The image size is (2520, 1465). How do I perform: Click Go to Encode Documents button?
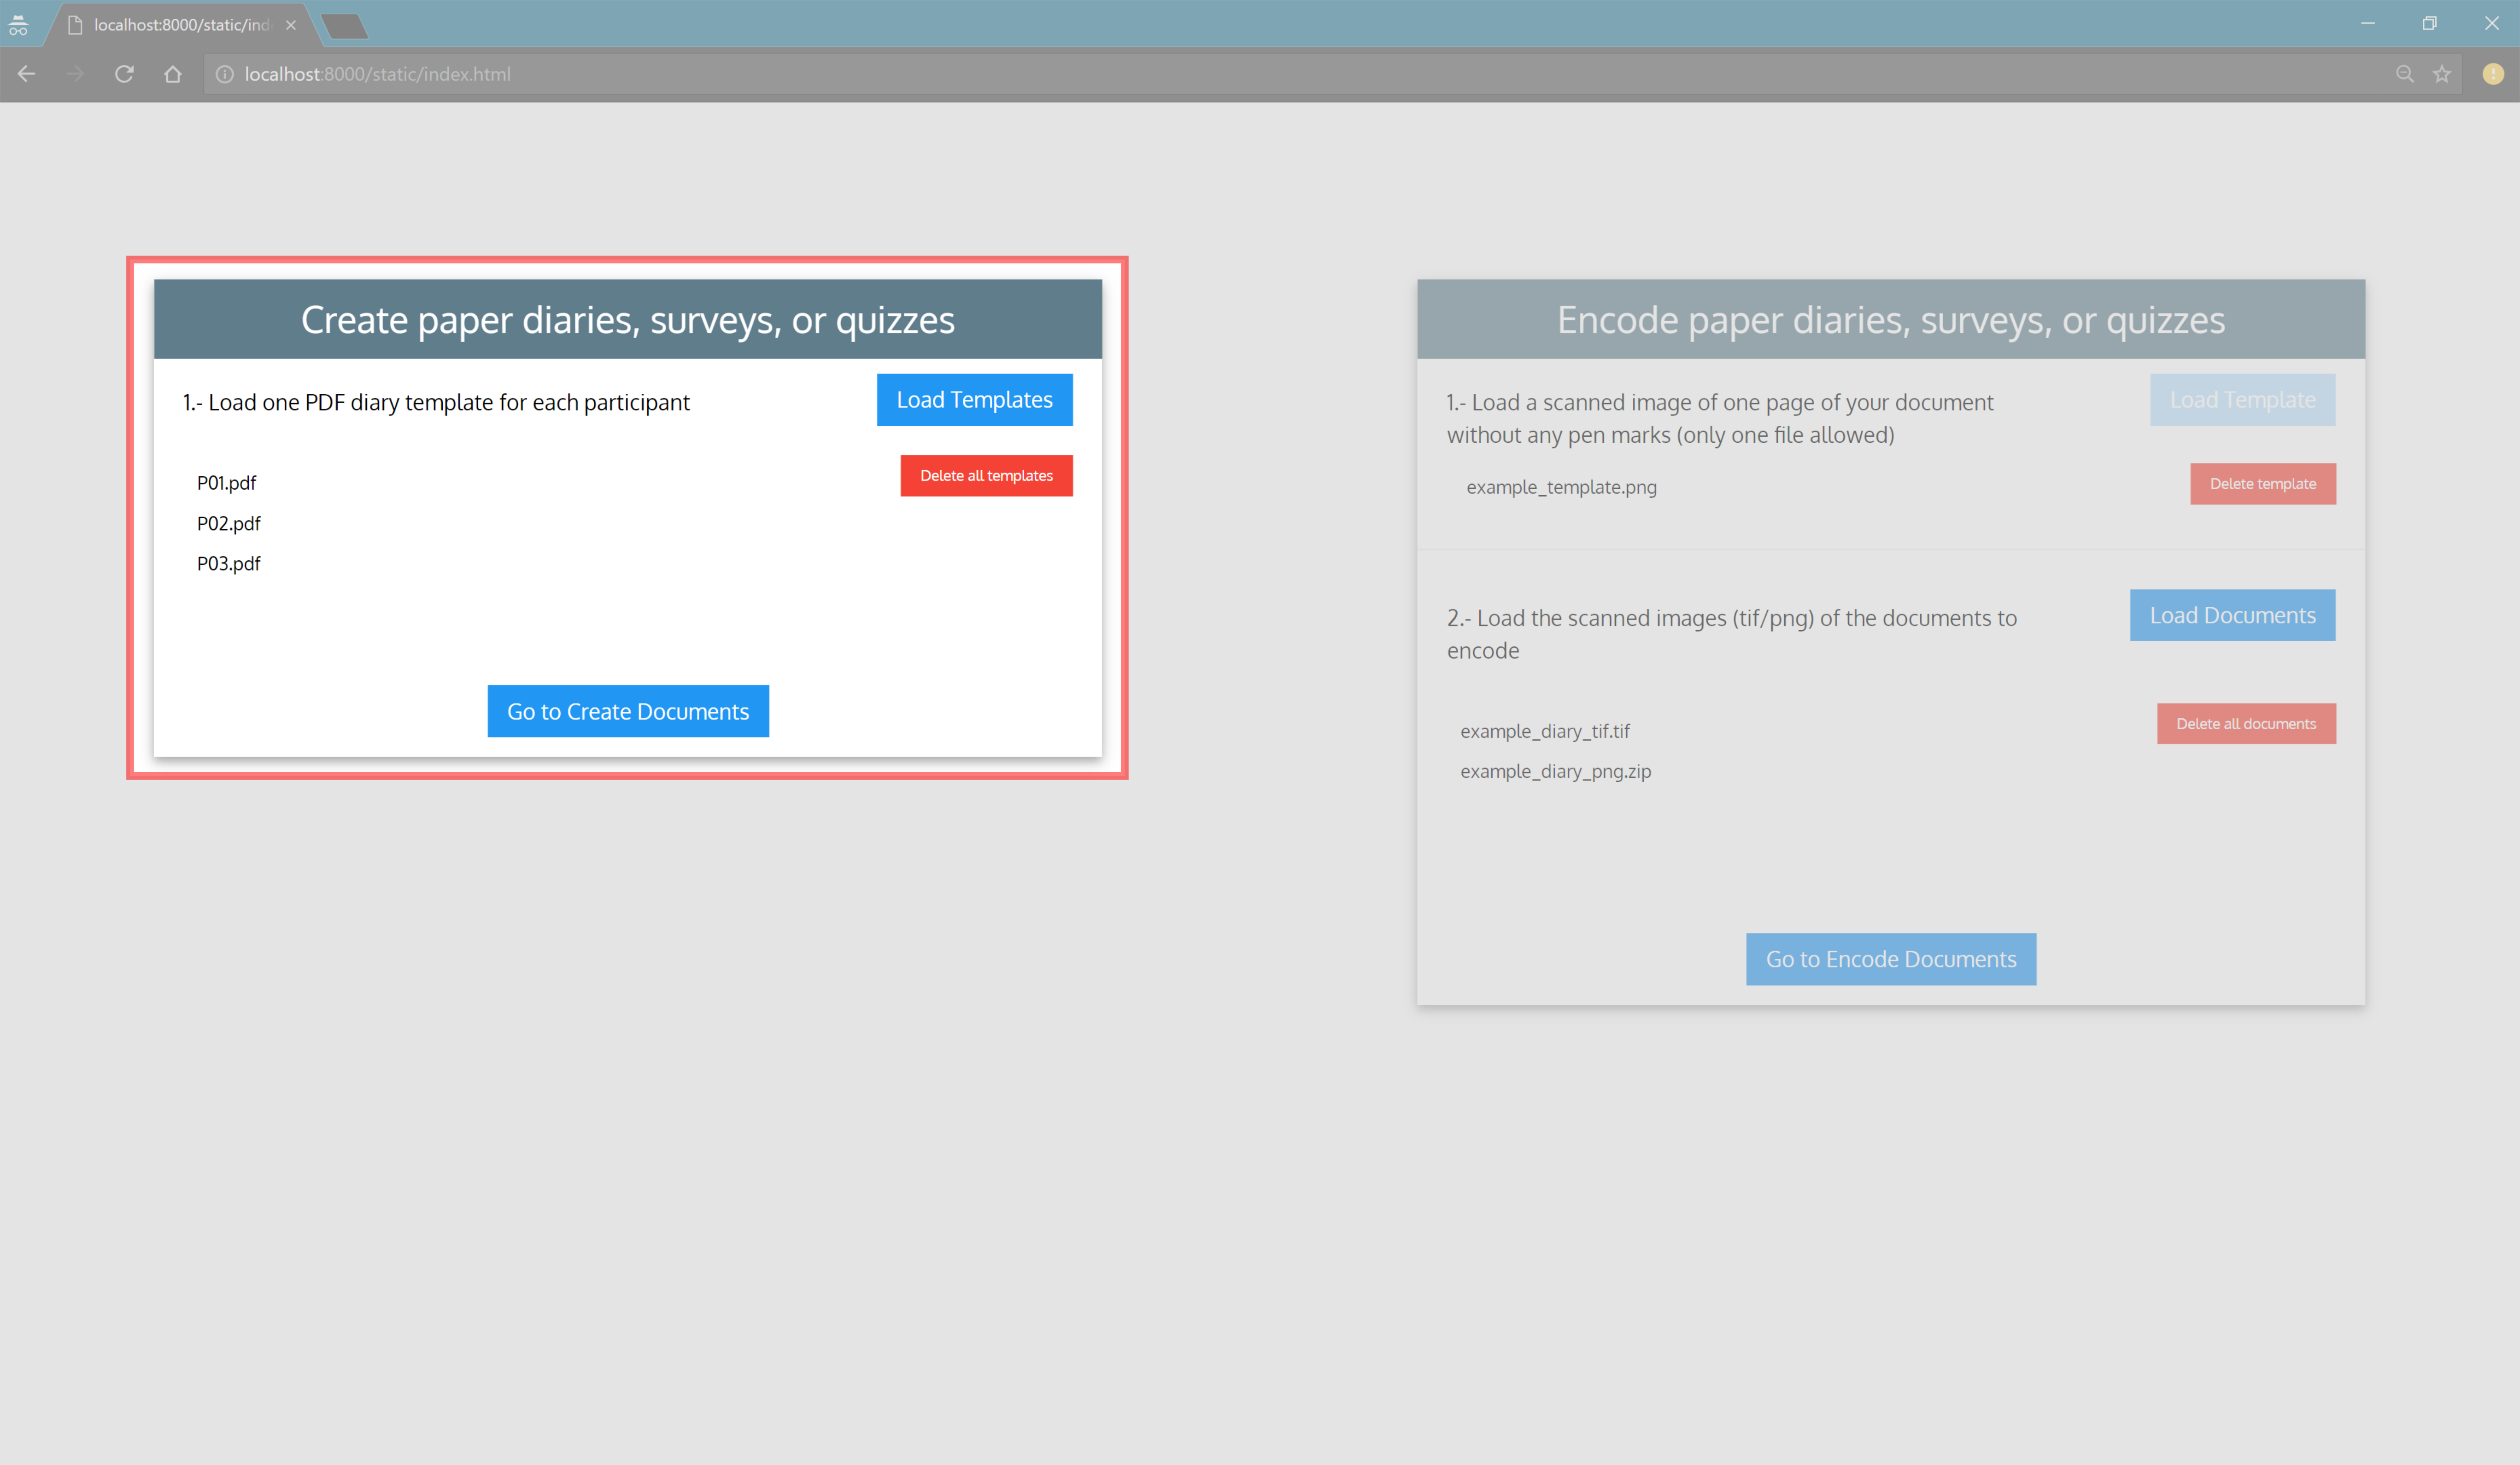[x=1891, y=959]
